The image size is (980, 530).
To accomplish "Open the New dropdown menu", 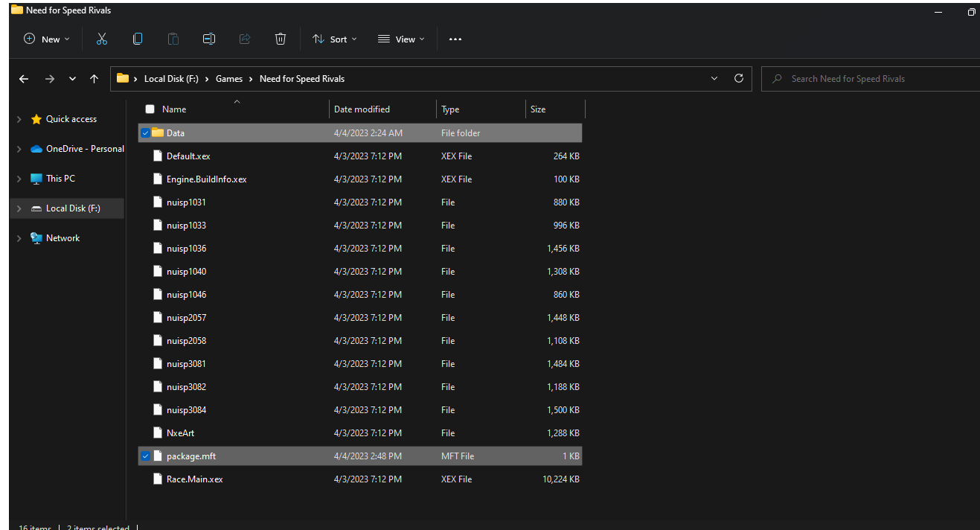I will pos(47,39).
